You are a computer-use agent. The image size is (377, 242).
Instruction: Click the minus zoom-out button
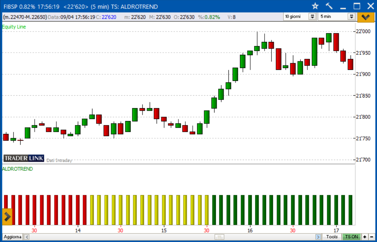point(371,237)
